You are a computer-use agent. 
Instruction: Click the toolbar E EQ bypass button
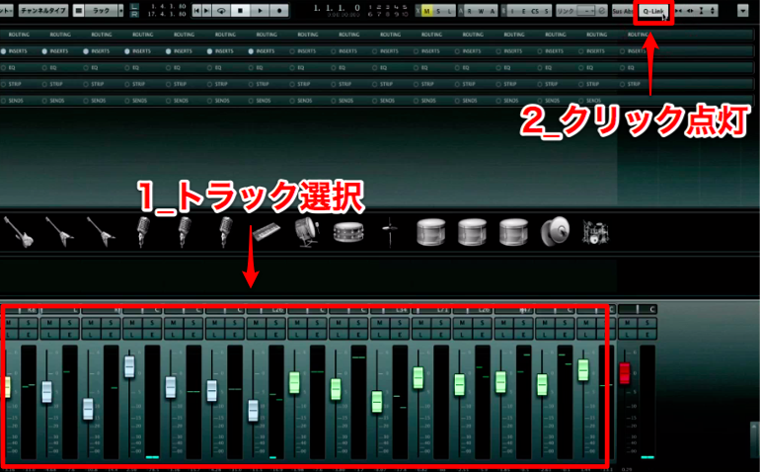523,11
